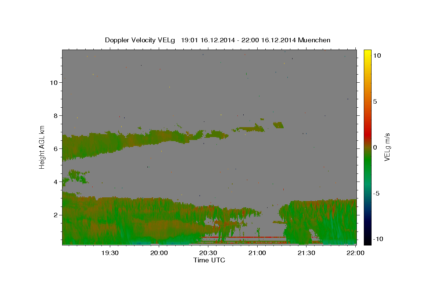Screen dimensions: 441x294
Task: Click the "VELg m/s" colorbar label
Action: (x=387, y=147)
